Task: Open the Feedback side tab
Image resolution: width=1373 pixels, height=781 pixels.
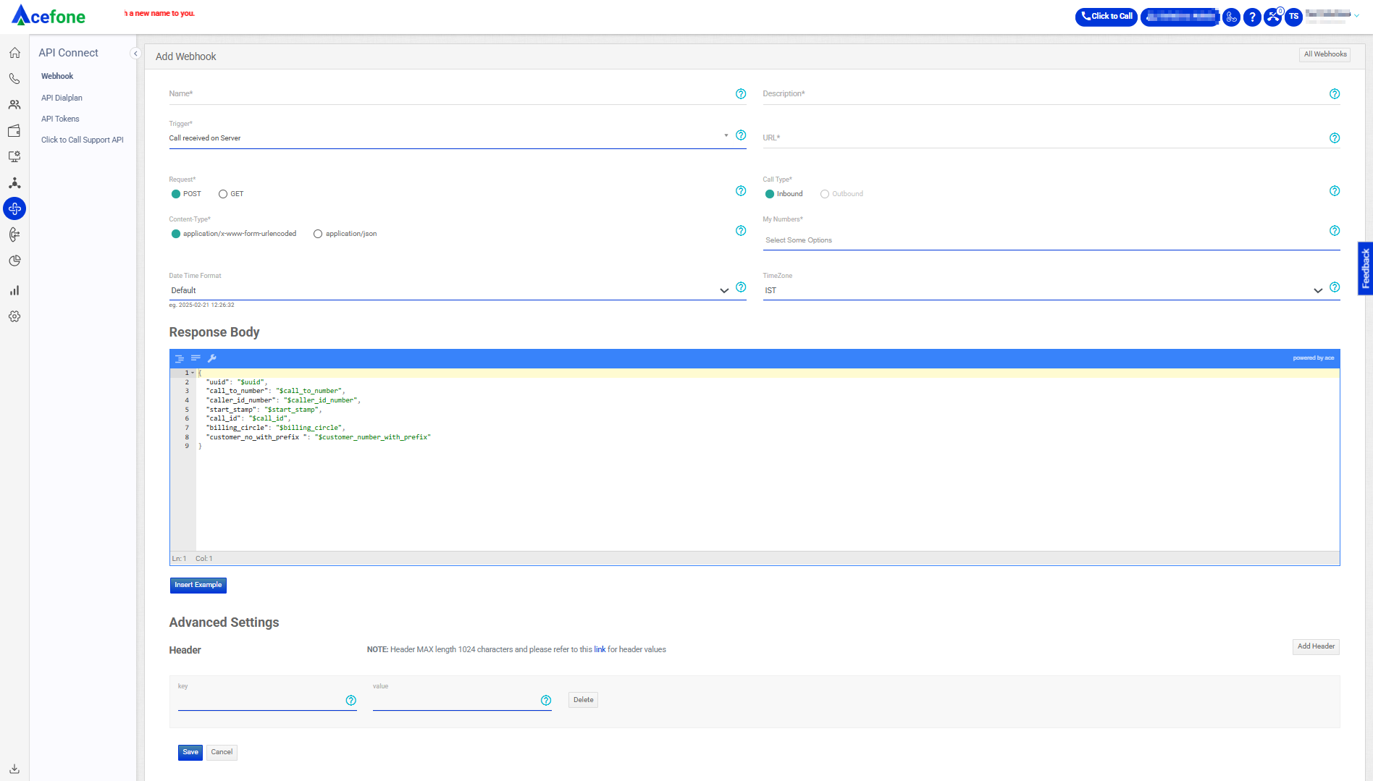Action: click(1365, 269)
